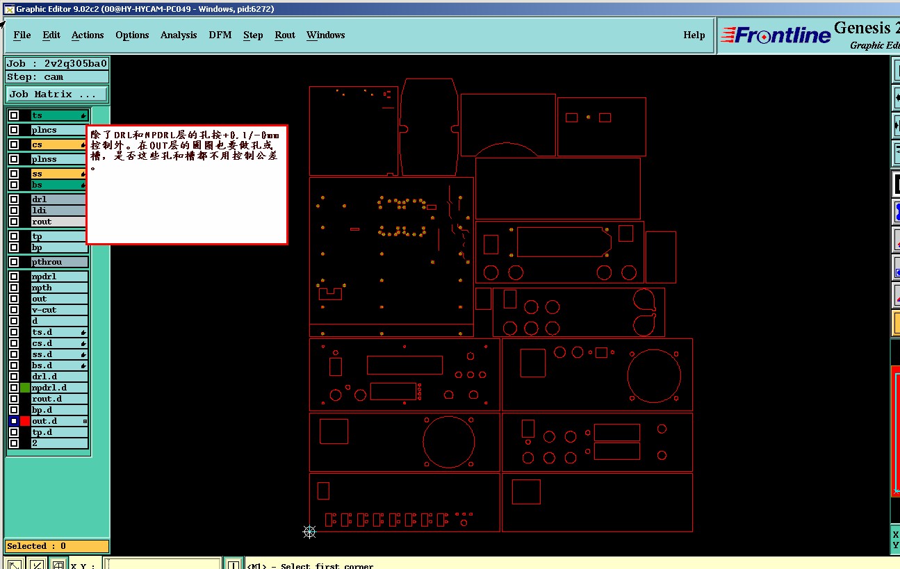The image size is (900, 569).
Task: Click the diagonal arrow icon in bottom-left corner
Action: pyautogui.click(x=14, y=564)
